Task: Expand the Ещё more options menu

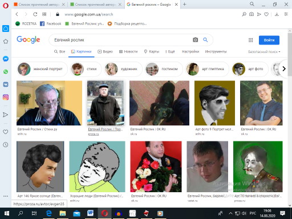Action: [170, 51]
